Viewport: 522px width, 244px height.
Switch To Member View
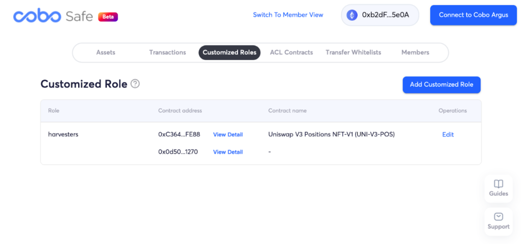point(288,15)
